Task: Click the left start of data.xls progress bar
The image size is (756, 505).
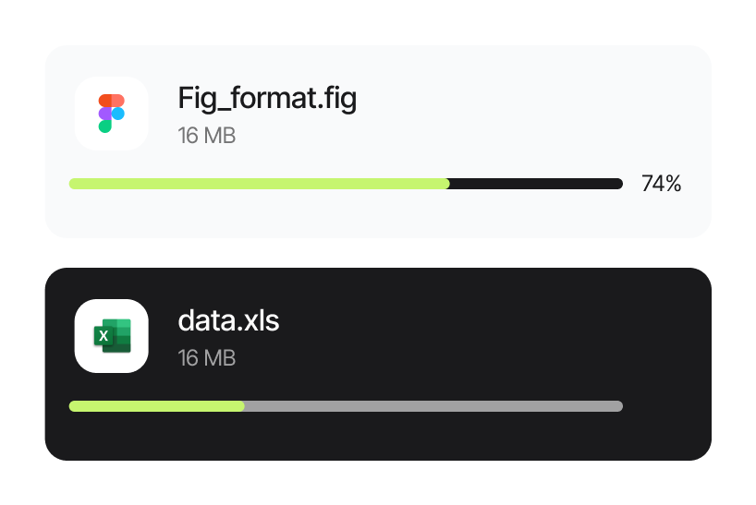Action: [x=73, y=406]
